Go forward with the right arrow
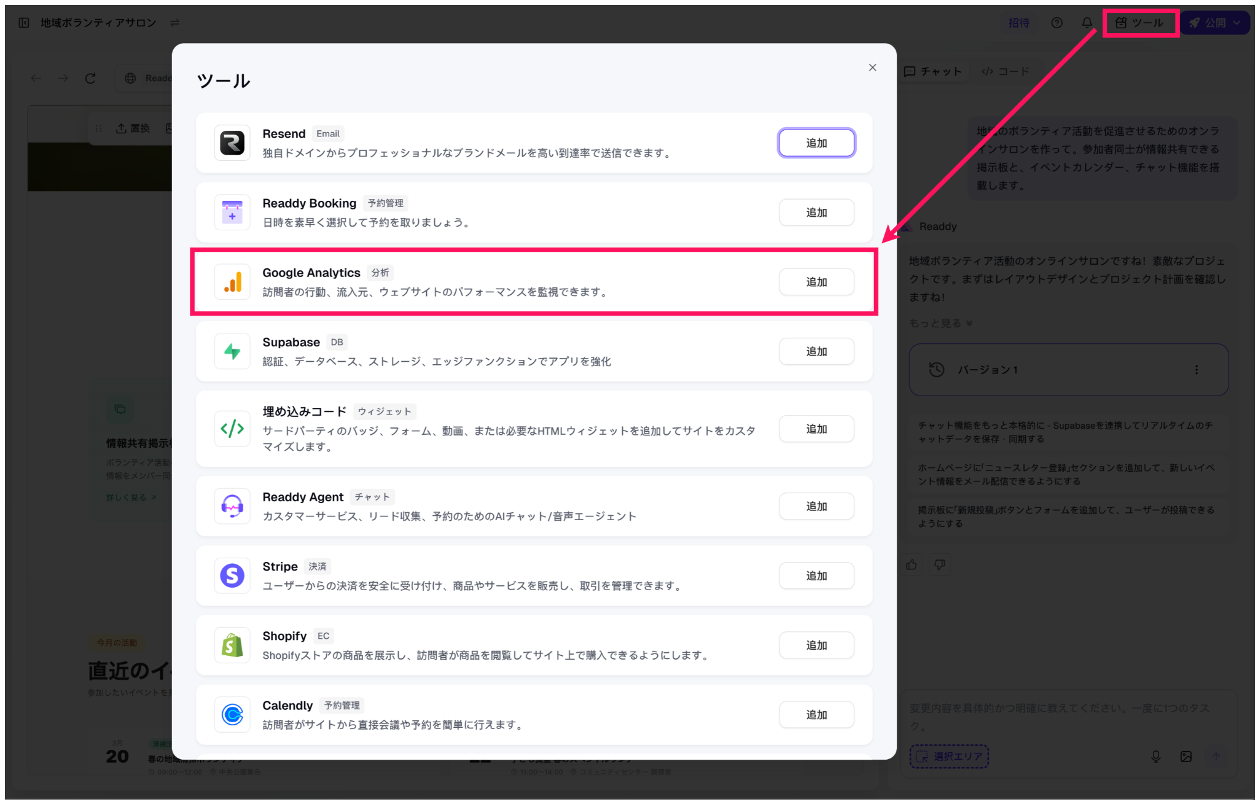Image resolution: width=1258 pixels, height=807 pixels. point(63,78)
